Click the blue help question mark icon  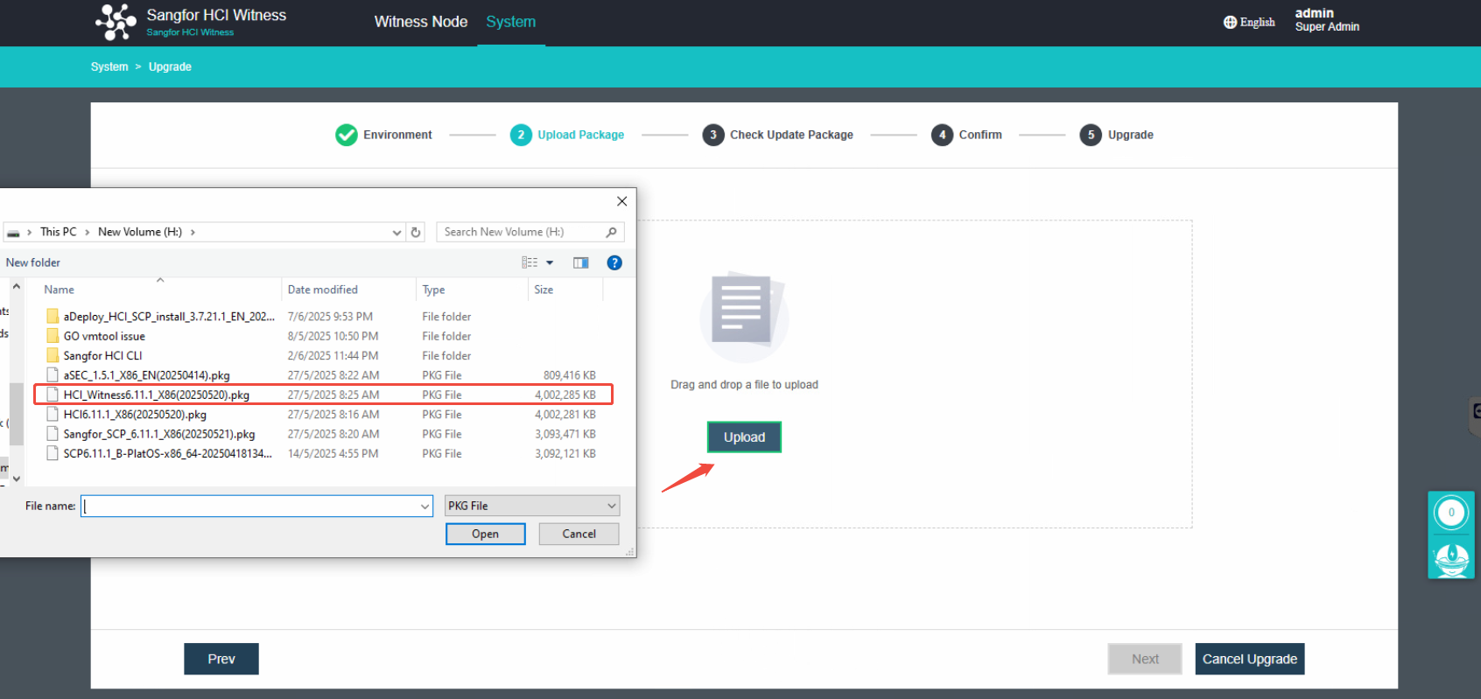coord(614,262)
